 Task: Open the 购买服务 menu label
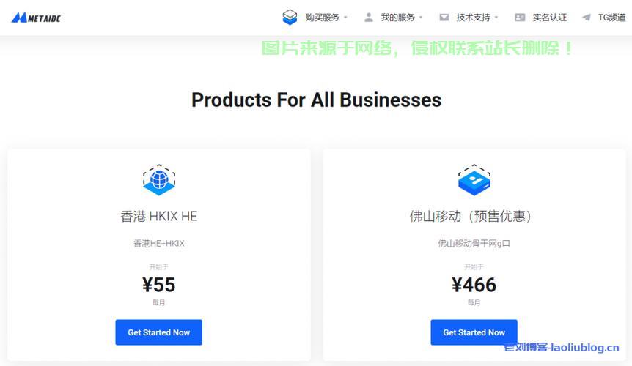pos(323,18)
